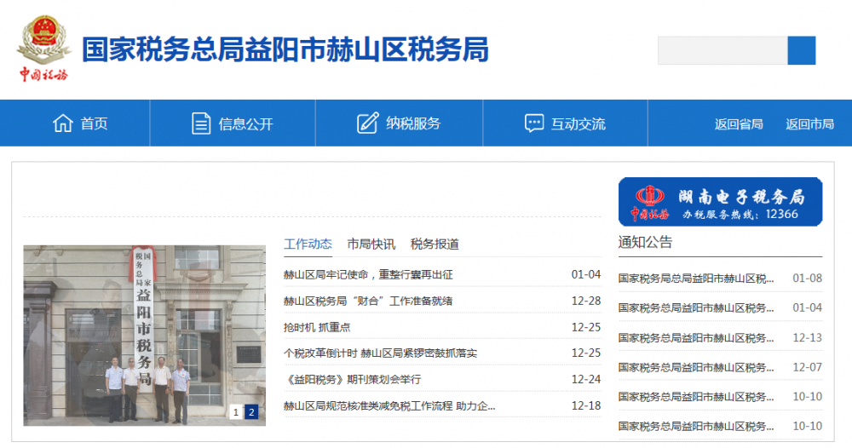852x448 pixels.
Task: Switch to the 市局快讯 tab
Action: pyautogui.click(x=371, y=244)
